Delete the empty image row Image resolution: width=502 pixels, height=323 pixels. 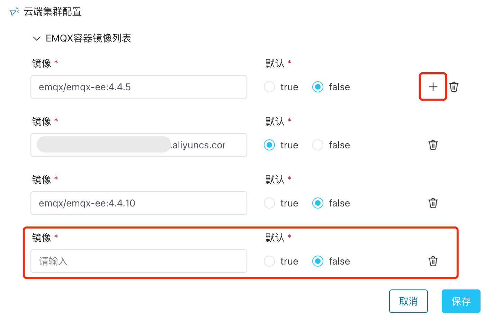point(433,261)
